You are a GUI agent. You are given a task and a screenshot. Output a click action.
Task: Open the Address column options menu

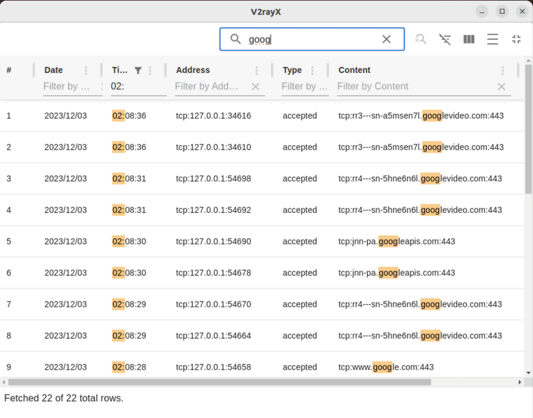click(x=256, y=70)
